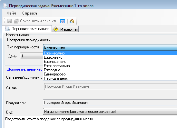Click the Периодическая задача tab document icon

pyautogui.click(x=7, y=29)
